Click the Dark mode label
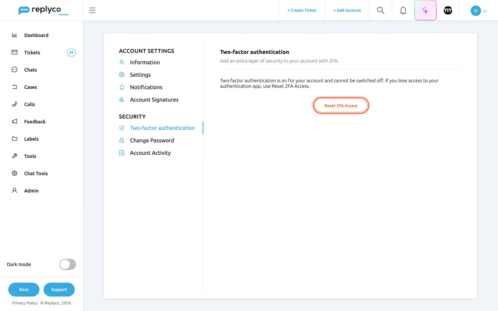 [19, 264]
